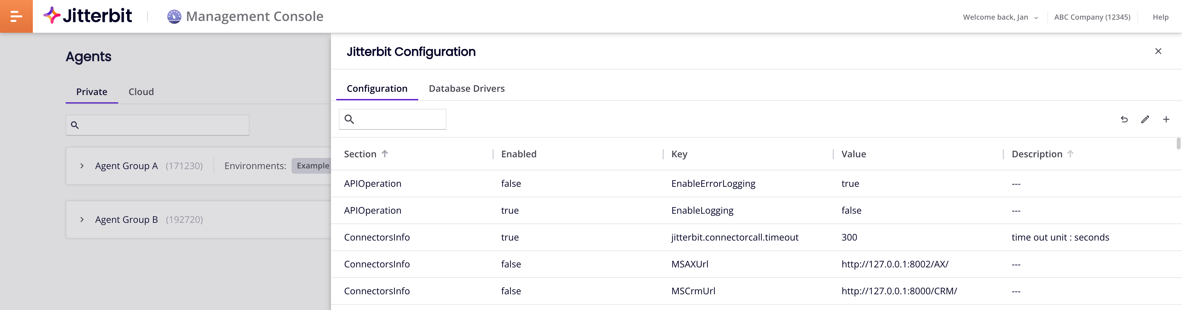The height and width of the screenshot is (310, 1182).
Task: Click the Agents page heading
Action: pyautogui.click(x=88, y=57)
